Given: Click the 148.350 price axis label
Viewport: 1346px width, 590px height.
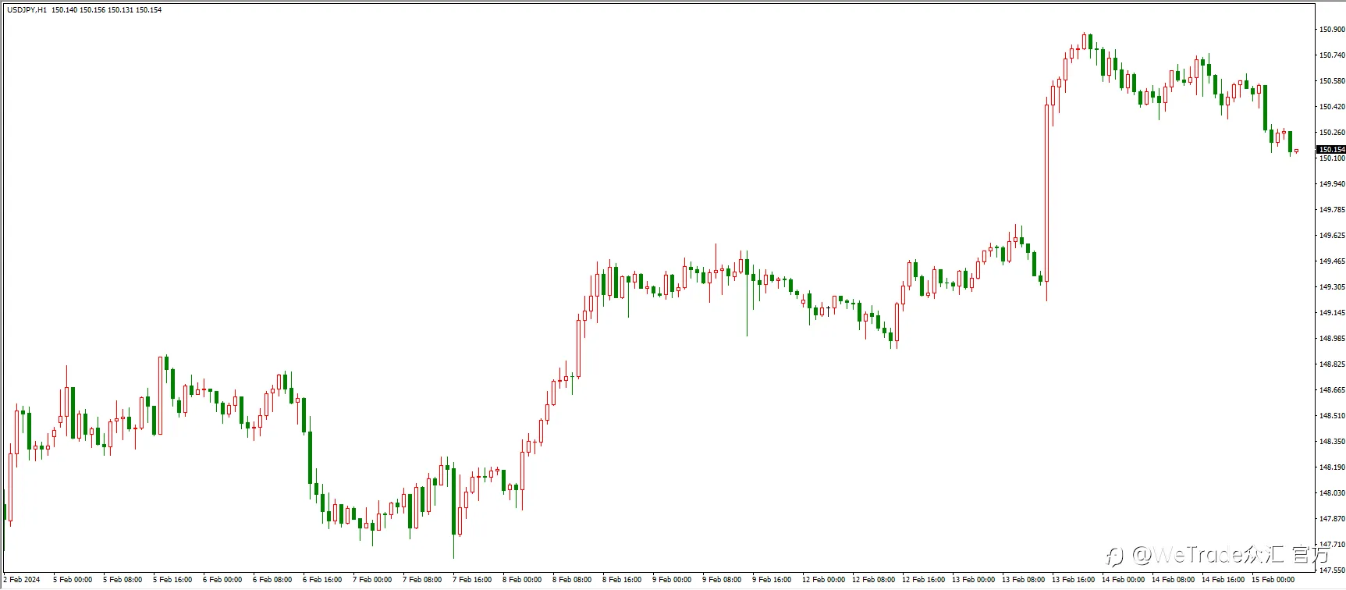Looking at the screenshot, I should point(1332,442).
